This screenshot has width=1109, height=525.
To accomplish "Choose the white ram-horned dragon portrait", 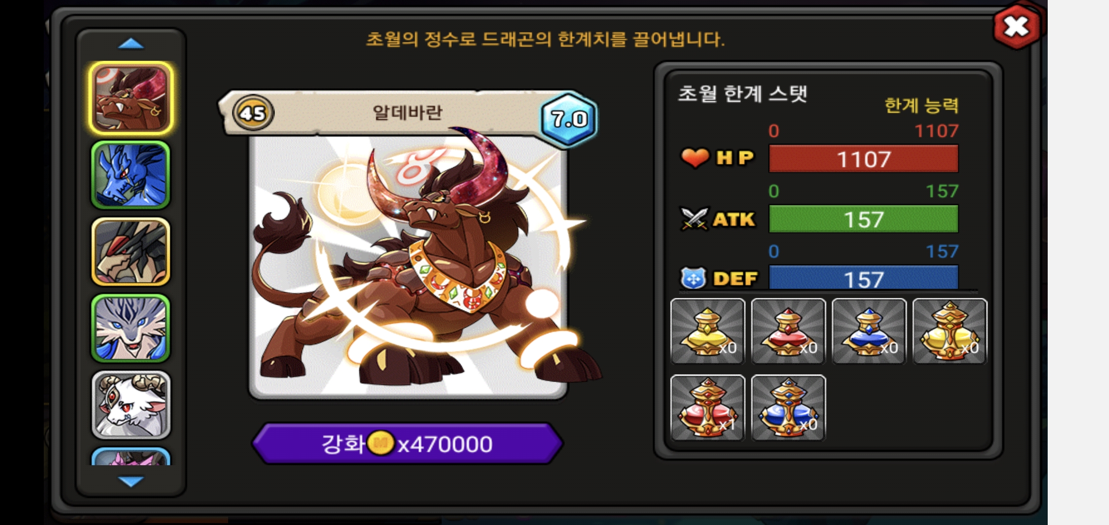I will coord(130,405).
